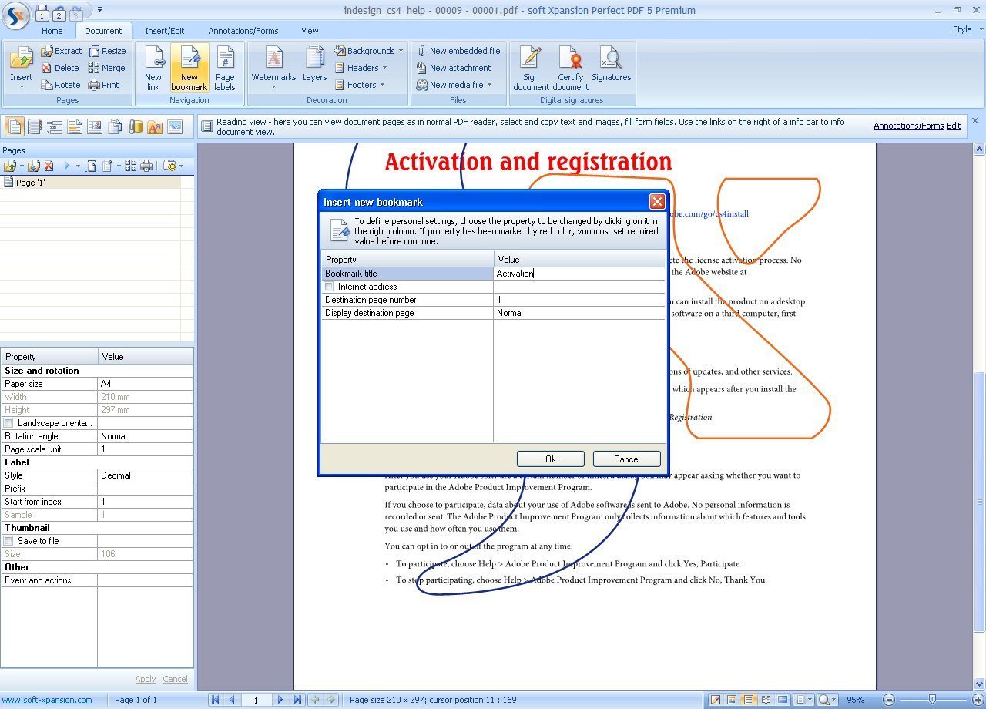Click the Destination page number value
The image size is (986, 709).
click(579, 300)
